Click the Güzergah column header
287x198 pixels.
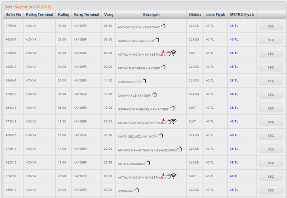click(151, 15)
